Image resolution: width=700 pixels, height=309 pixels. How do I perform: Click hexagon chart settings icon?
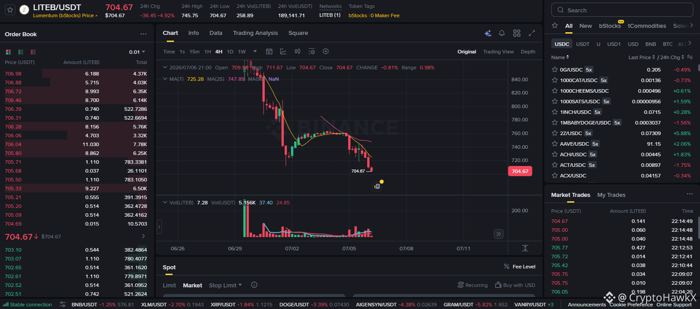(326, 52)
